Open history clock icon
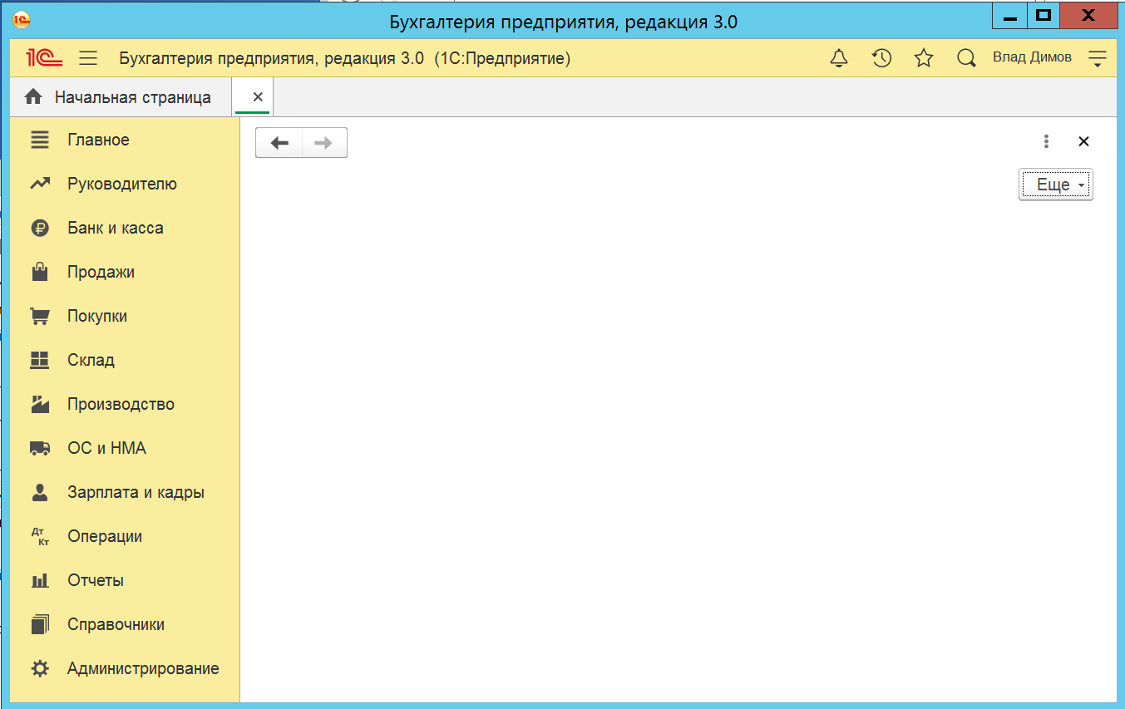The height and width of the screenshot is (709, 1125). point(881,58)
